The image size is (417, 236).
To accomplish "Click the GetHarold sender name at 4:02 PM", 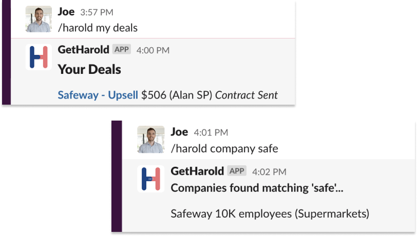I will coord(197,171).
